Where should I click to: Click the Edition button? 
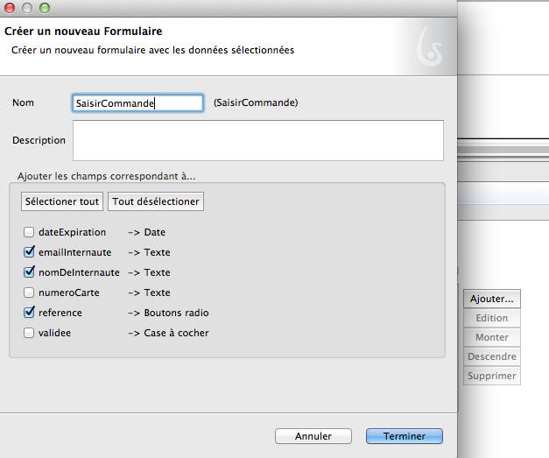coord(491,319)
